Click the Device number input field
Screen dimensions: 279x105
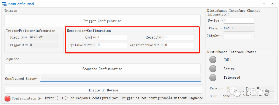coord(239,20)
